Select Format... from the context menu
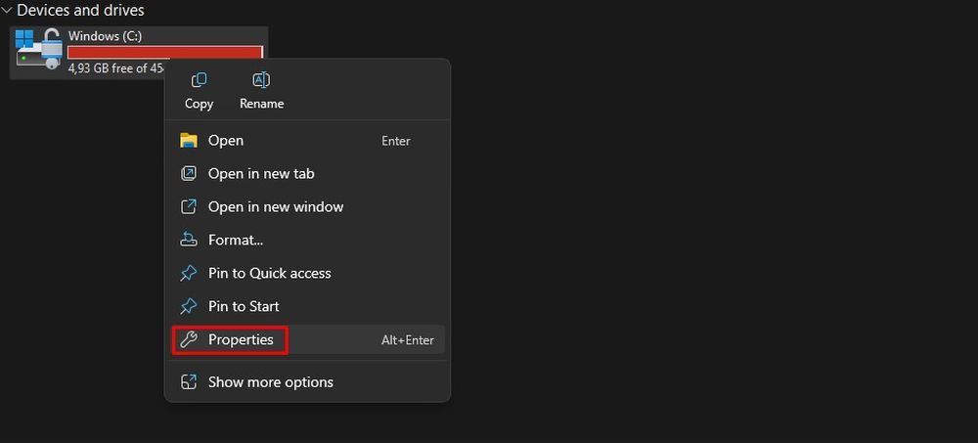The width and height of the screenshot is (978, 443). coord(236,240)
